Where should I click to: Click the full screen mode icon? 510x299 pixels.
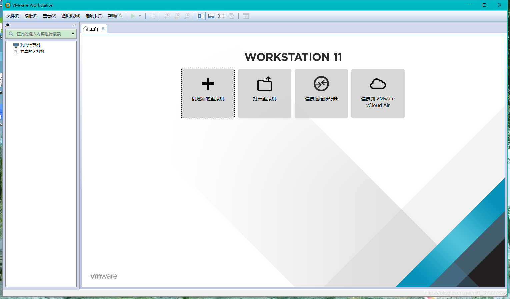(221, 16)
